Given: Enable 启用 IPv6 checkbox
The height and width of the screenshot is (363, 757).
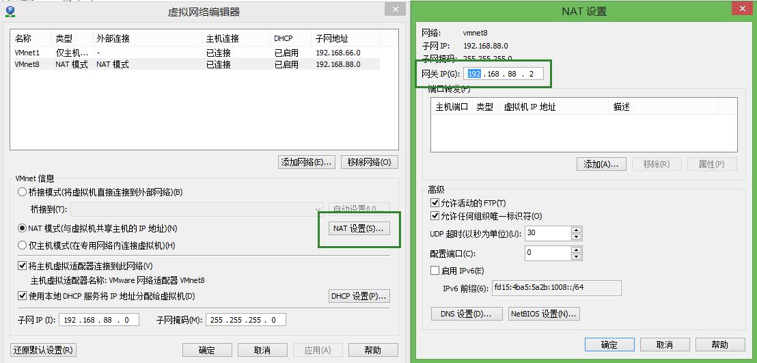Looking at the screenshot, I should click(x=435, y=271).
